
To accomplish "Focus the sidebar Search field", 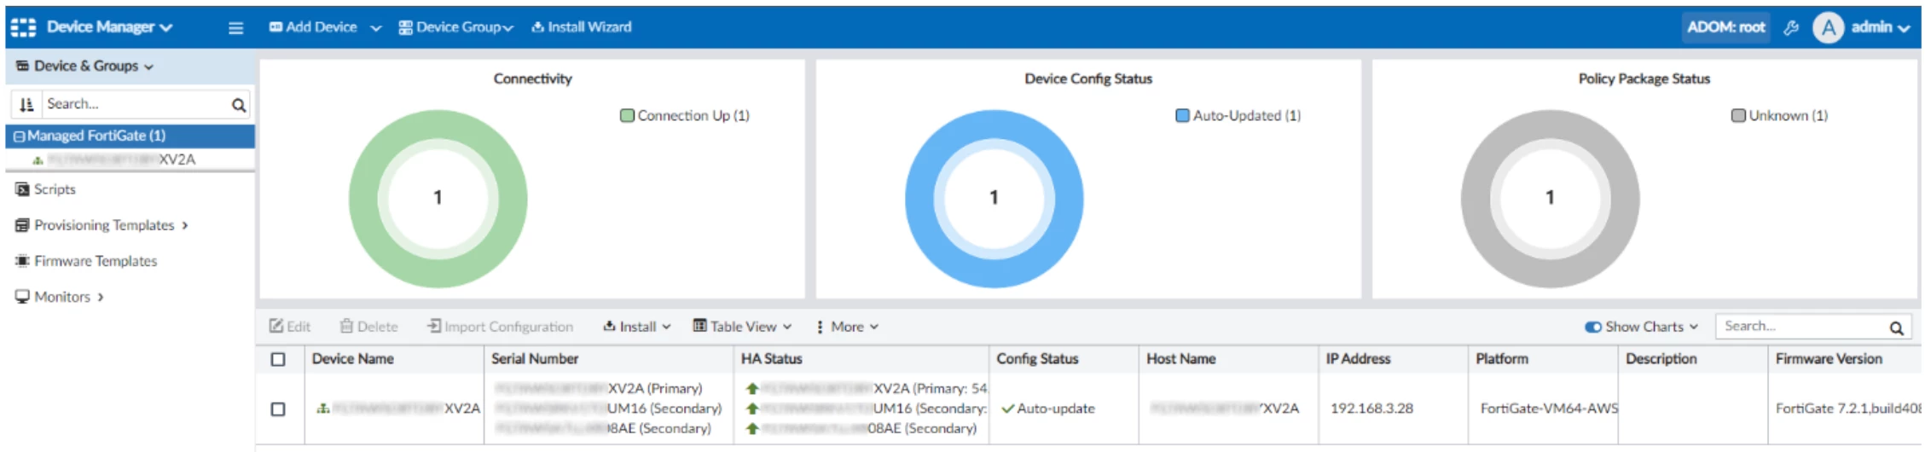I will point(136,104).
